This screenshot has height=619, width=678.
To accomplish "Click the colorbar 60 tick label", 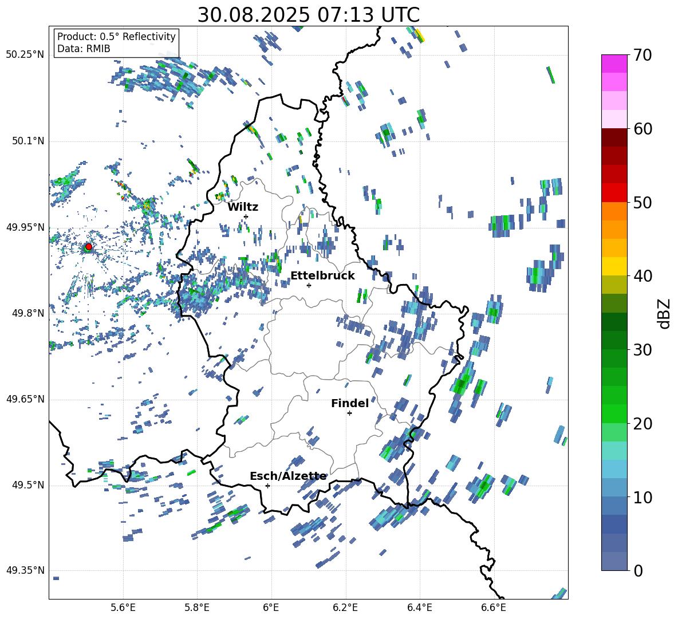I will [x=642, y=129].
